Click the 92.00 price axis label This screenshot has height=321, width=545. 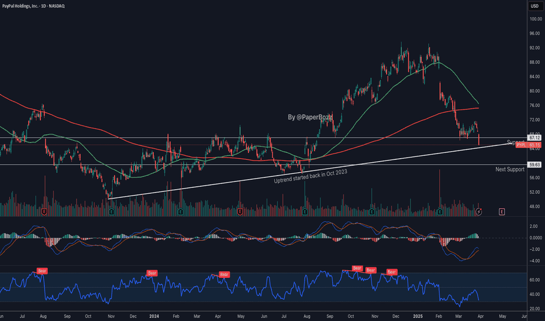point(534,48)
